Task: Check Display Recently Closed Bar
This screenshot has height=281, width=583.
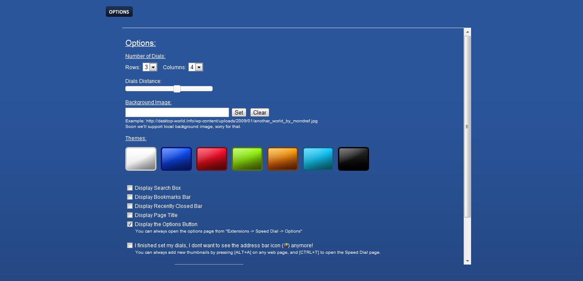Action: [x=130, y=206]
